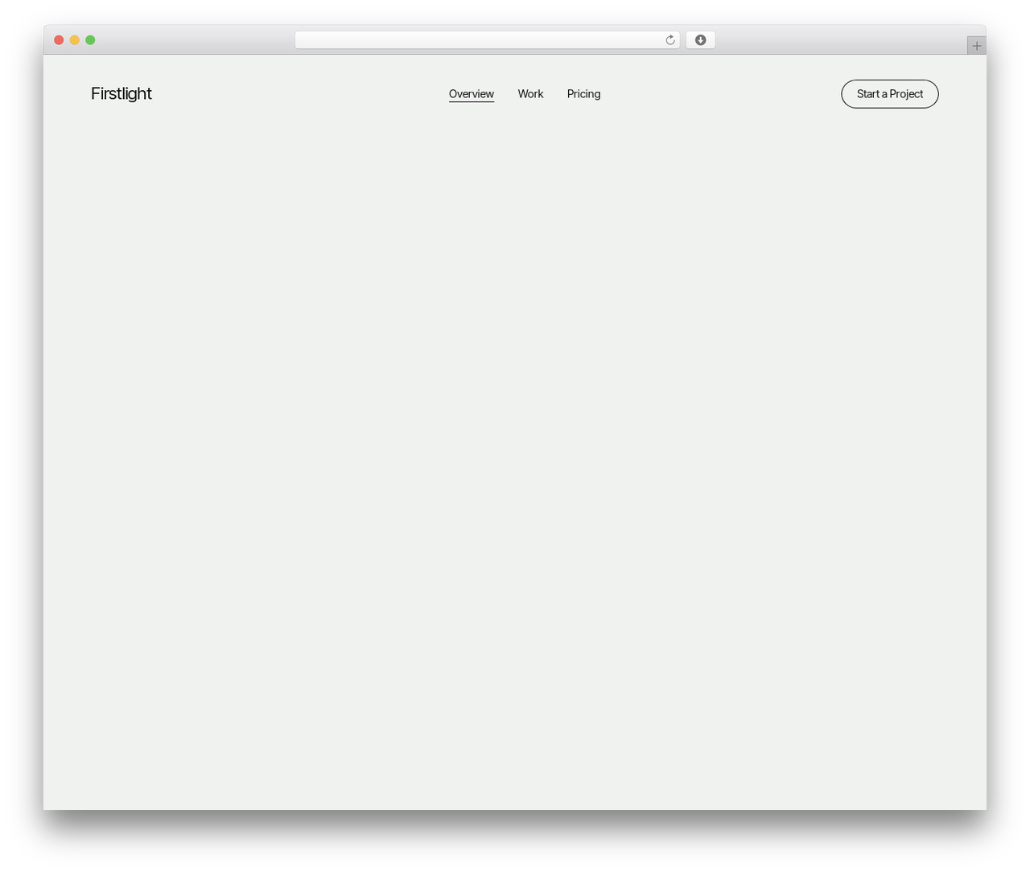Go to the Work page

coord(530,94)
